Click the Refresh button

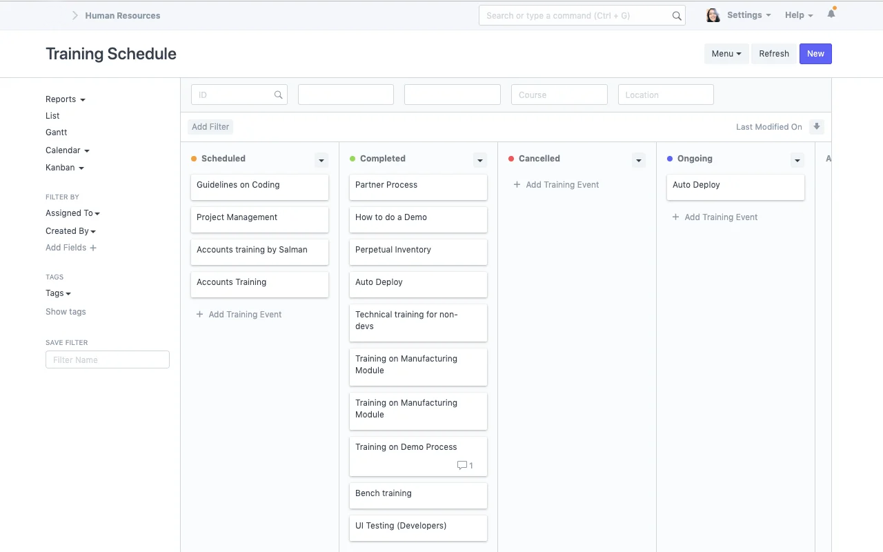coord(773,54)
